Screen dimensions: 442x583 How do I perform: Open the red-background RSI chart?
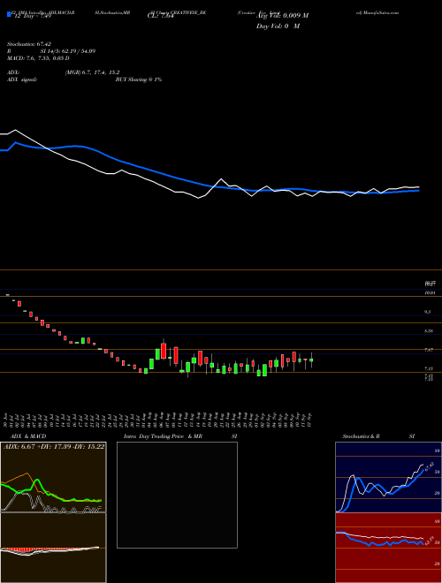(x=388, y=548)
